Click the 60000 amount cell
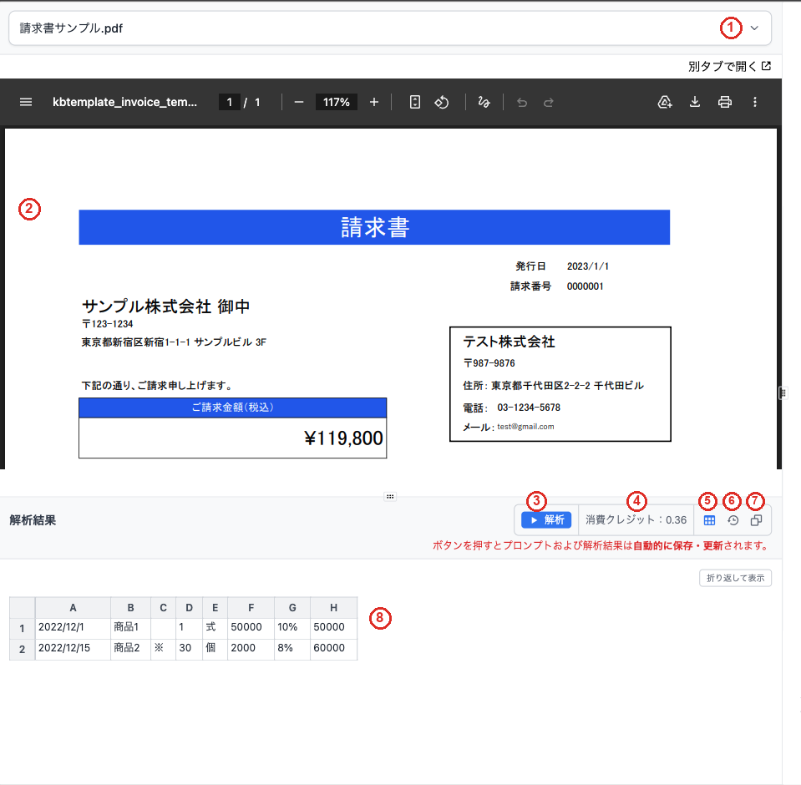The image size is (801, 785). pyautogui.click(x=333, y=648)
